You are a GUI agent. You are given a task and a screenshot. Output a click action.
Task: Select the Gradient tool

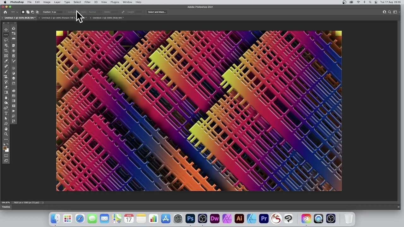(x=6, y=92)
